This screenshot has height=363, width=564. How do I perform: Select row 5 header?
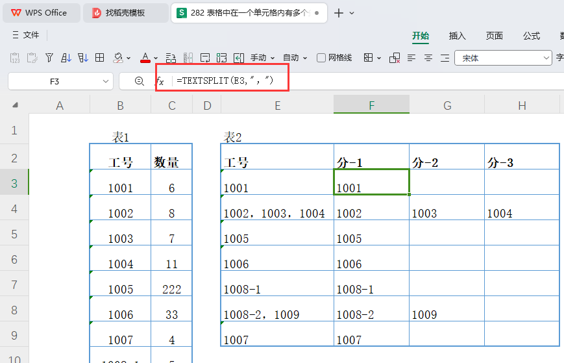14,234
